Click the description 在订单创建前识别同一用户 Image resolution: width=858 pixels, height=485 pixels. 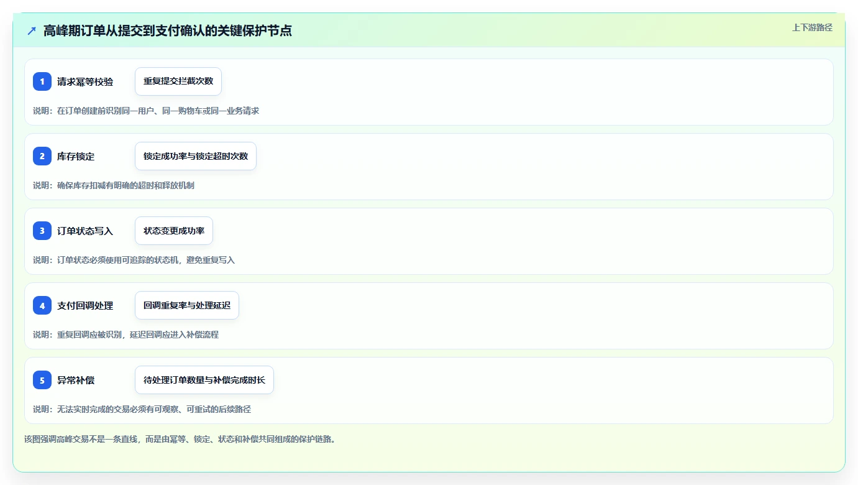(146, 111)
